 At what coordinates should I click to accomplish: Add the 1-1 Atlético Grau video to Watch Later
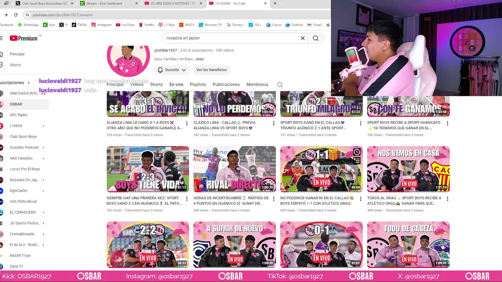pos(356,152)
